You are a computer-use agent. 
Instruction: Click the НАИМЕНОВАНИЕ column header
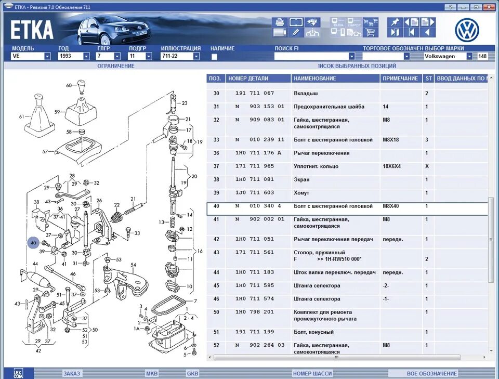335,79
